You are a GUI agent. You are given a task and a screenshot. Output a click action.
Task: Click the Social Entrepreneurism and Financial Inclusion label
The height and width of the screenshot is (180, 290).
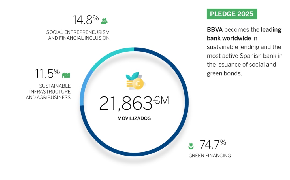tap(78, 35)
